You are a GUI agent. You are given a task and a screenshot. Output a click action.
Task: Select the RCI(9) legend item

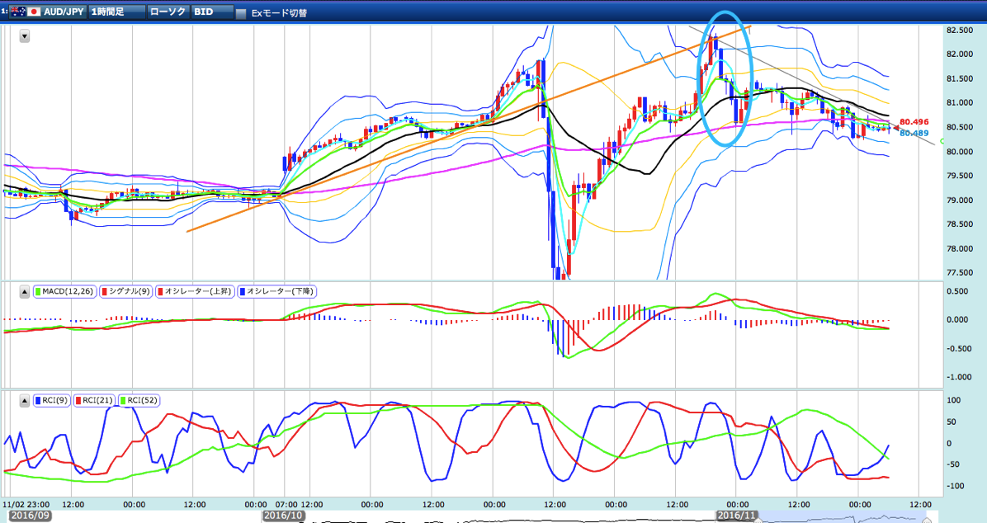point(52,400)
